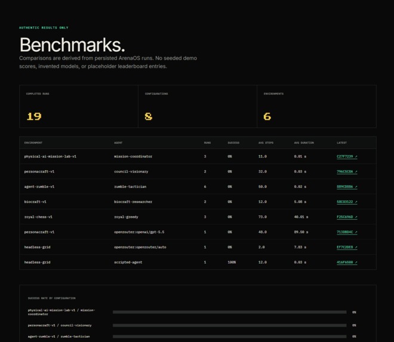This screenshot has width=394, height=342.
Task: Click the Success Rate By Configuration heading
Action: (51, 298)
